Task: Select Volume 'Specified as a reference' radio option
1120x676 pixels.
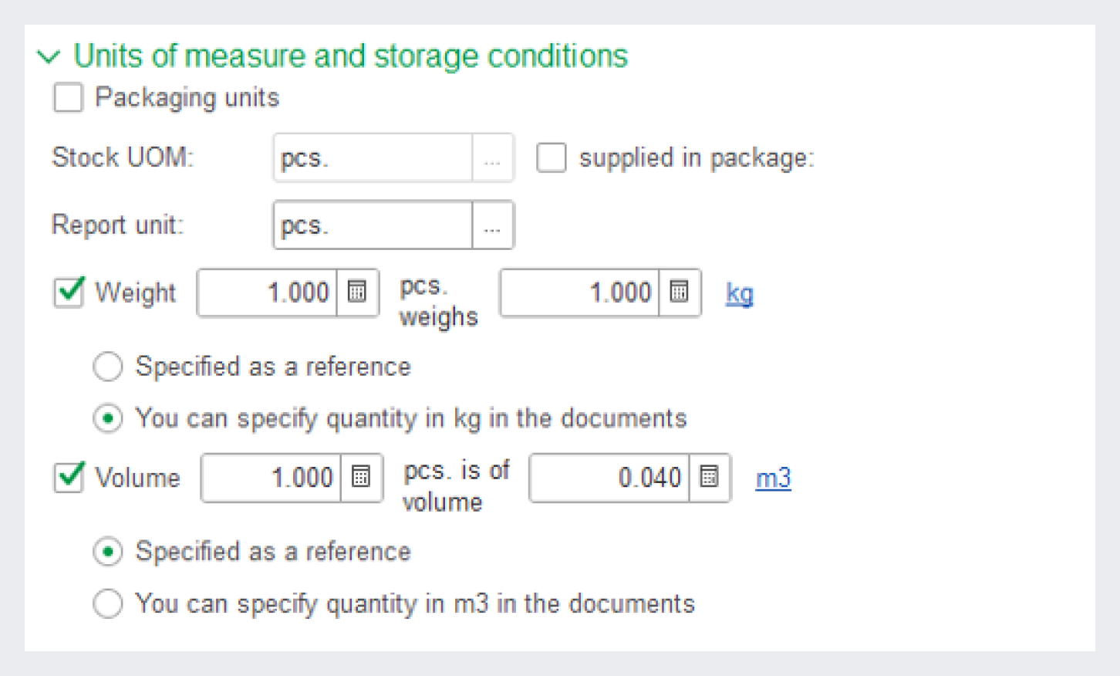Action: pos(108,552)
